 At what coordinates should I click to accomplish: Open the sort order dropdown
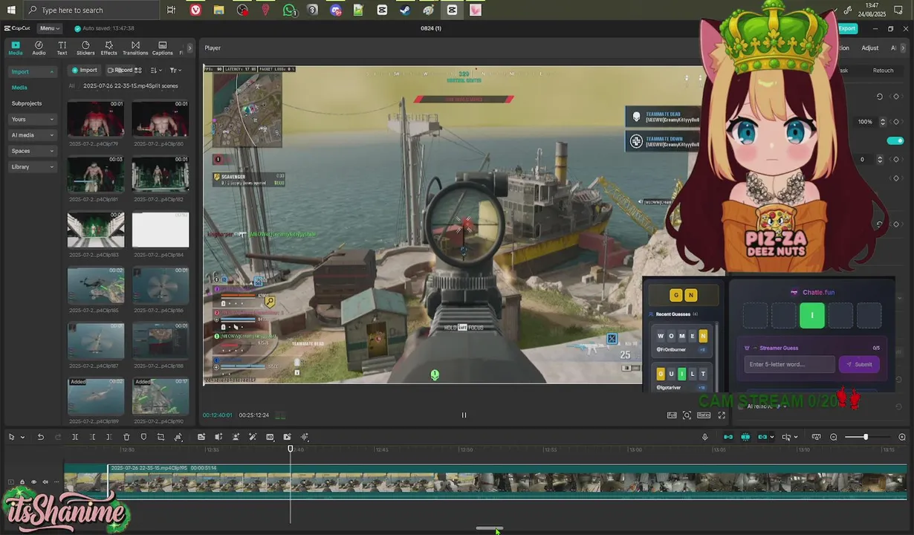pos(156,70)
